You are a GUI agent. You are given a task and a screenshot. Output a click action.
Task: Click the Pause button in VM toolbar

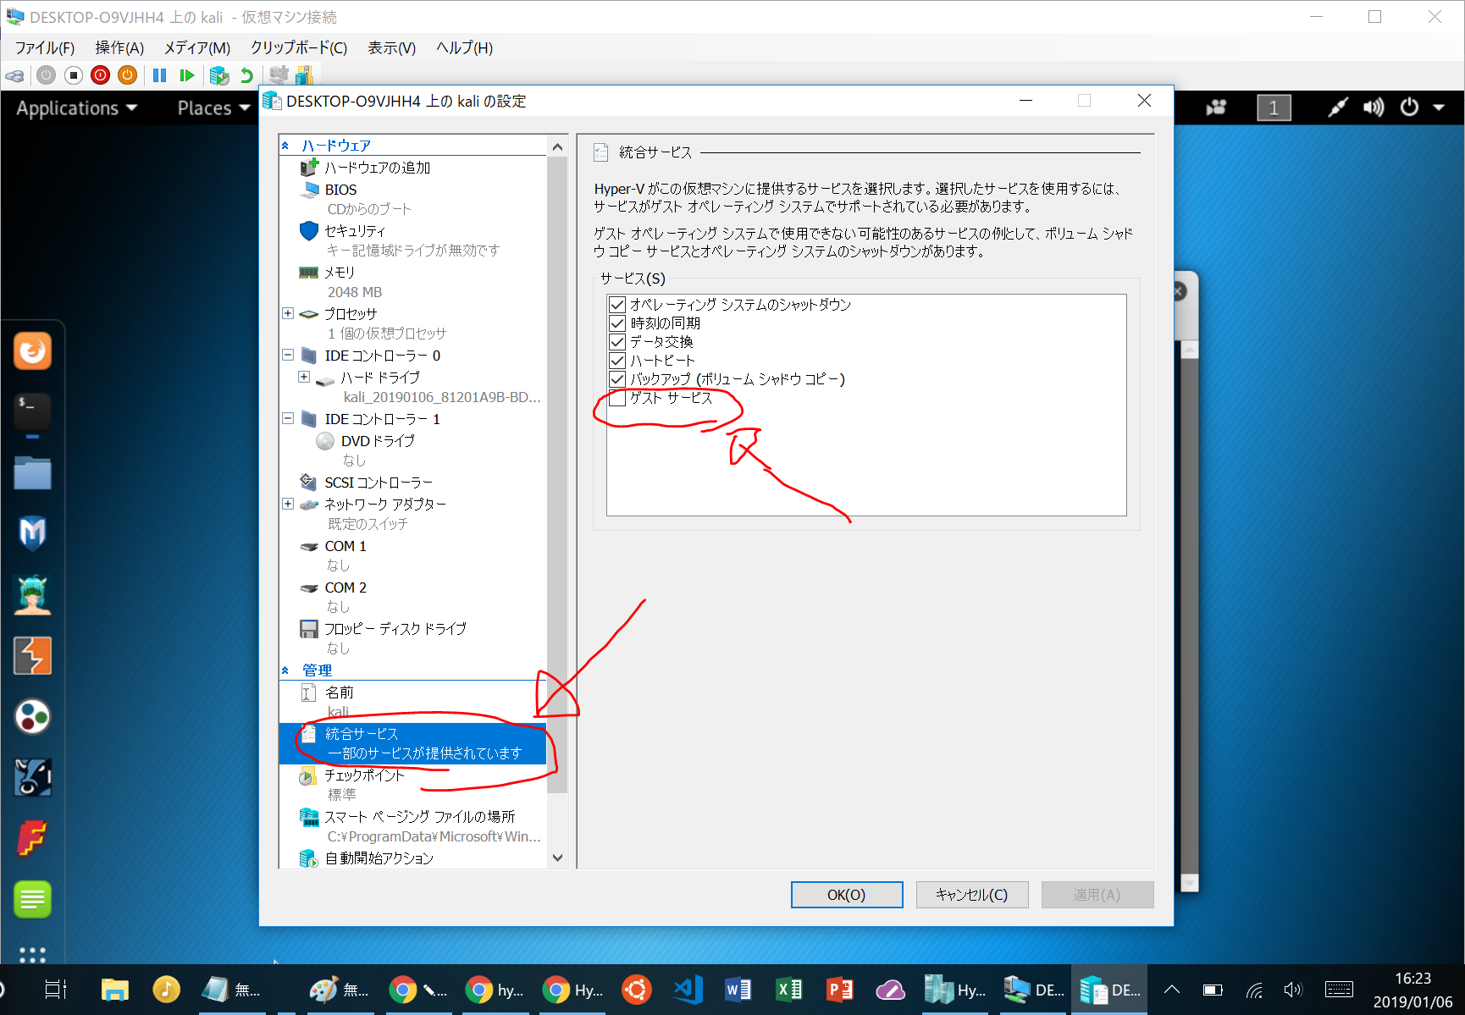coord(159,75)
